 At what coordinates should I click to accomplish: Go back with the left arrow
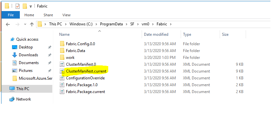tap(8, 24)
